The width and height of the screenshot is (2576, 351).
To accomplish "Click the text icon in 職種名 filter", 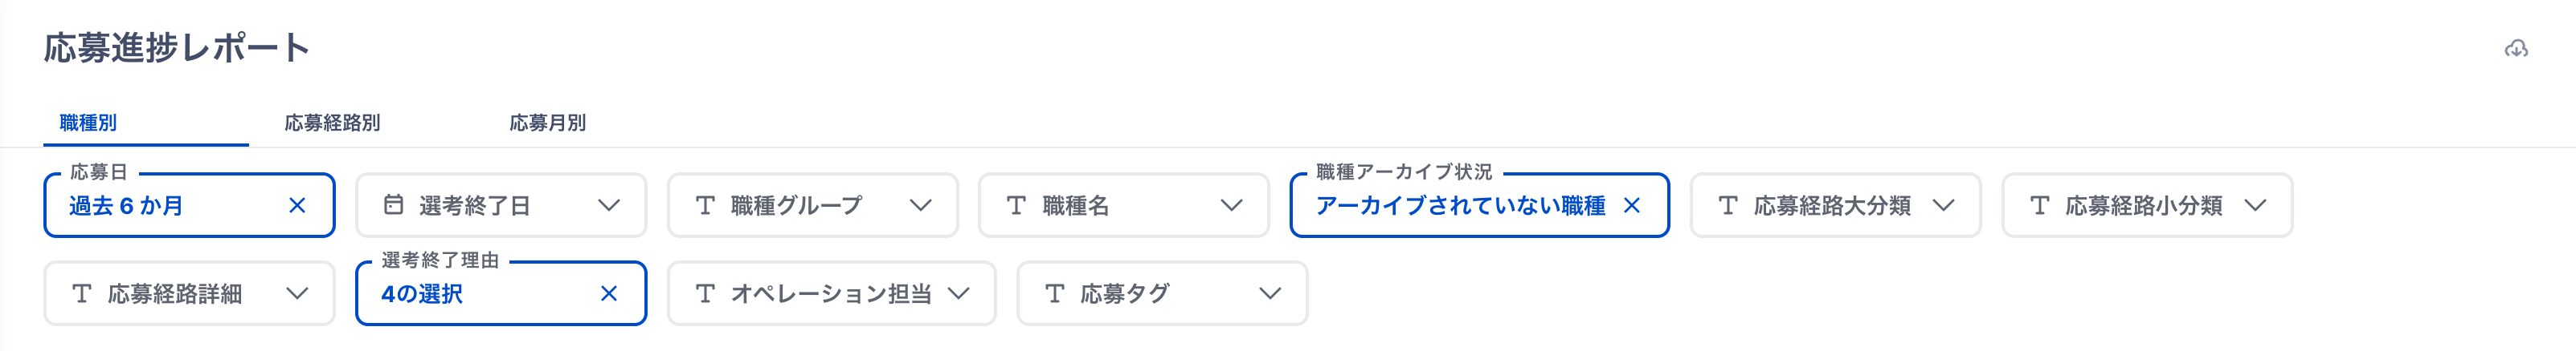I will (1016, 205).
